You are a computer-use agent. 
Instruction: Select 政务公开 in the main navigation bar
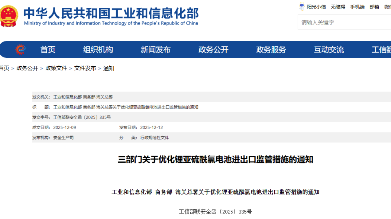(213, 50)
